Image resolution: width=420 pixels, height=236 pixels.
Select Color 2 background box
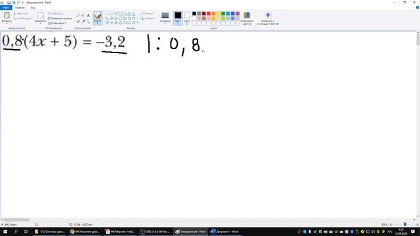(x=187, y=18)
